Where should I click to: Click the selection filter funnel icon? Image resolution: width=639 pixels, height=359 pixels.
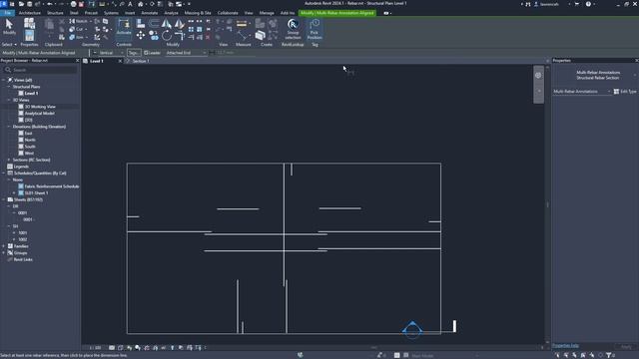(609, 355)
